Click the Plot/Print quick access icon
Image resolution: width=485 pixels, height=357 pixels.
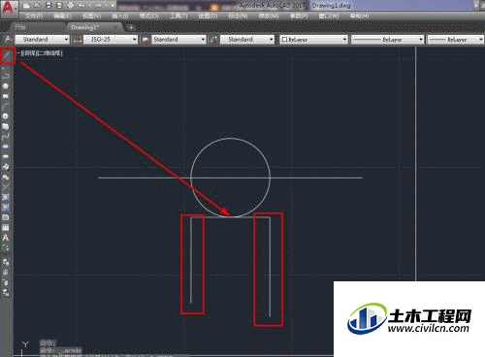click(x=71, y=5)
